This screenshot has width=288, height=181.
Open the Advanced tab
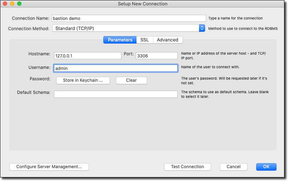pyautogui.click(x=168, y=40)
